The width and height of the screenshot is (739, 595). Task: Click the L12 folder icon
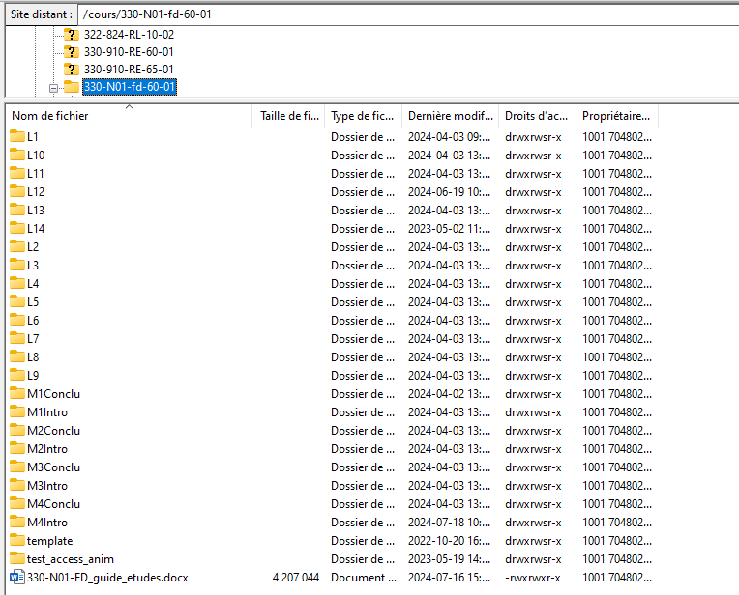[x=17, y=192]
